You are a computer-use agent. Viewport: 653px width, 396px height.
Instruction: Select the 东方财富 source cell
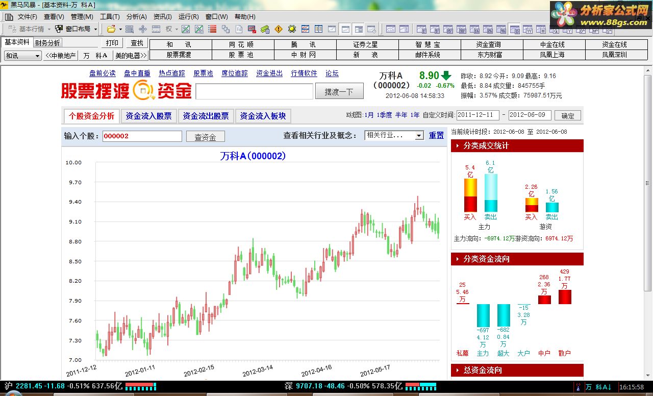492,55
